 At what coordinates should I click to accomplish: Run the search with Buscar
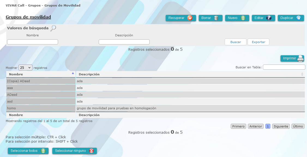click(x=236, y=42)
